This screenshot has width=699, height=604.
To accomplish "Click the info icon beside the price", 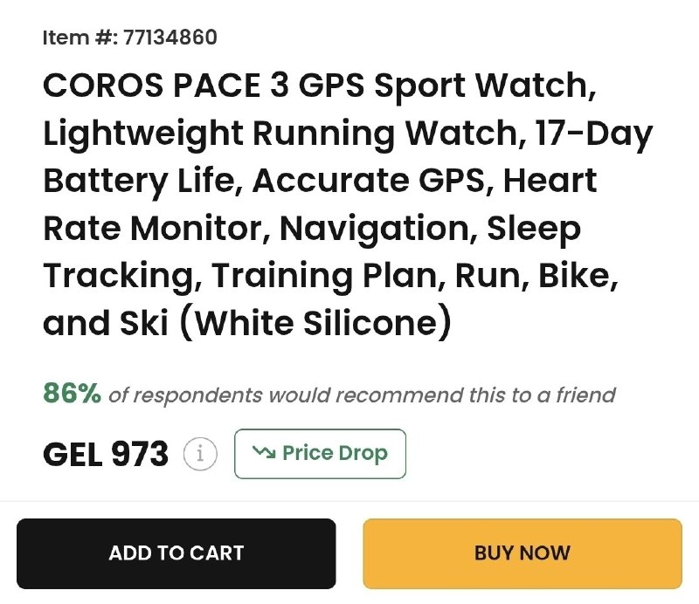I will click(x=200, y=454).
